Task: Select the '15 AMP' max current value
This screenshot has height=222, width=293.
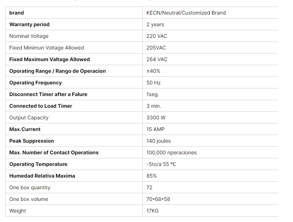Action: pos(156,129)
